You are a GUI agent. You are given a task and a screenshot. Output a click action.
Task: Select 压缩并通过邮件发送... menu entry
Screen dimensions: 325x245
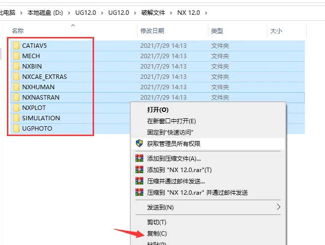208,181
